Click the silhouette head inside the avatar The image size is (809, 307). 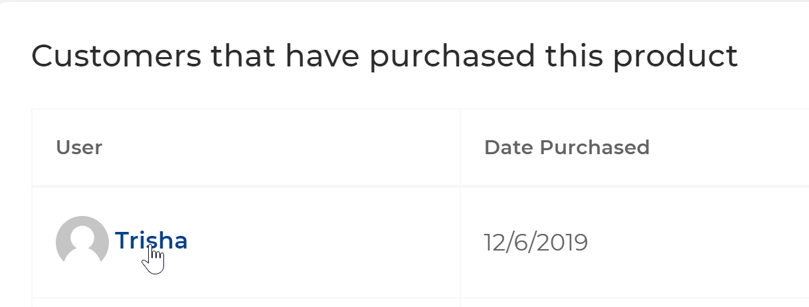click(82, 233)
